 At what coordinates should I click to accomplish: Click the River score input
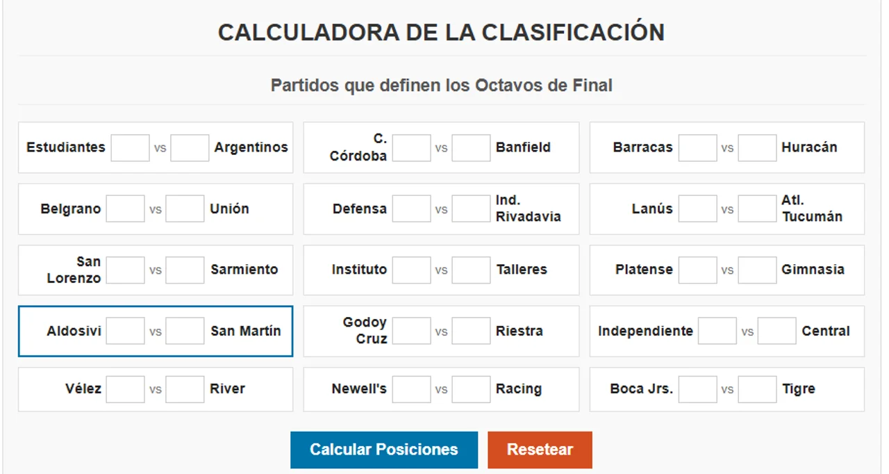point(185,389)
